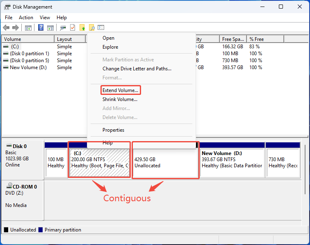This screenshot has height=245, width=310.
Task: Click the 166.32 GB free space value
Action: [x=232, y=47]
